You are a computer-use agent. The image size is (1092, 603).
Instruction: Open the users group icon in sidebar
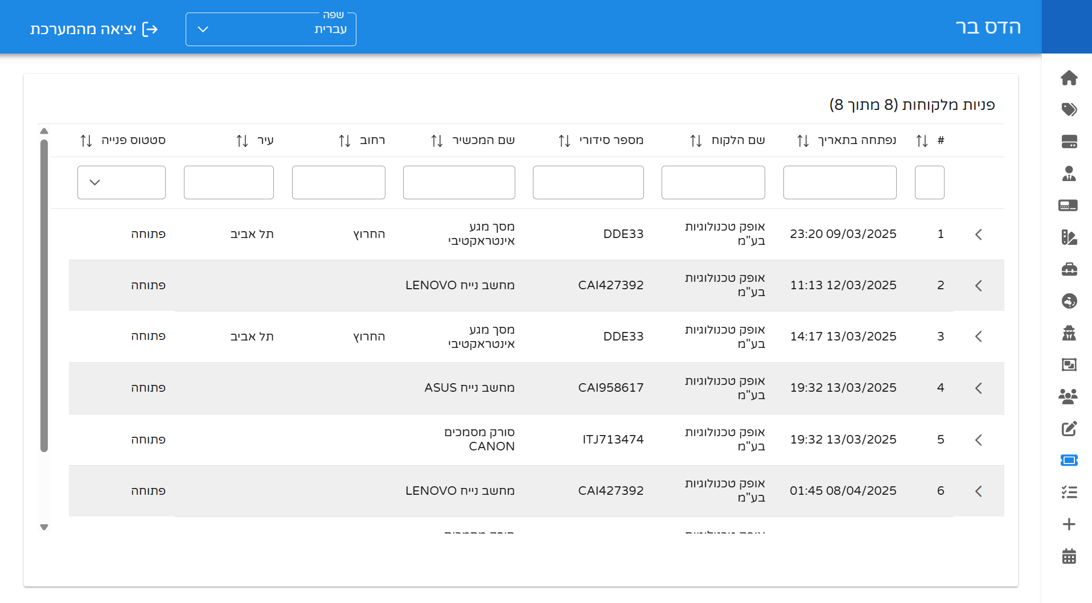[1068, 396]
